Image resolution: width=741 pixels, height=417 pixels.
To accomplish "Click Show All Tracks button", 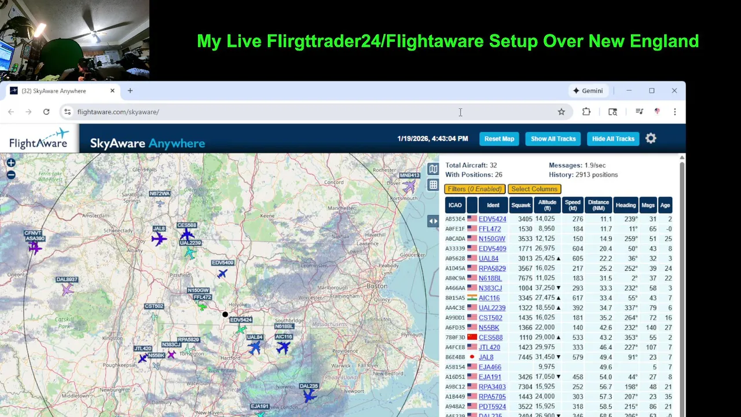I will (x=553, y=138).
